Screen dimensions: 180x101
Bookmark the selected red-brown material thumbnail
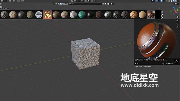tap(154, 11)
